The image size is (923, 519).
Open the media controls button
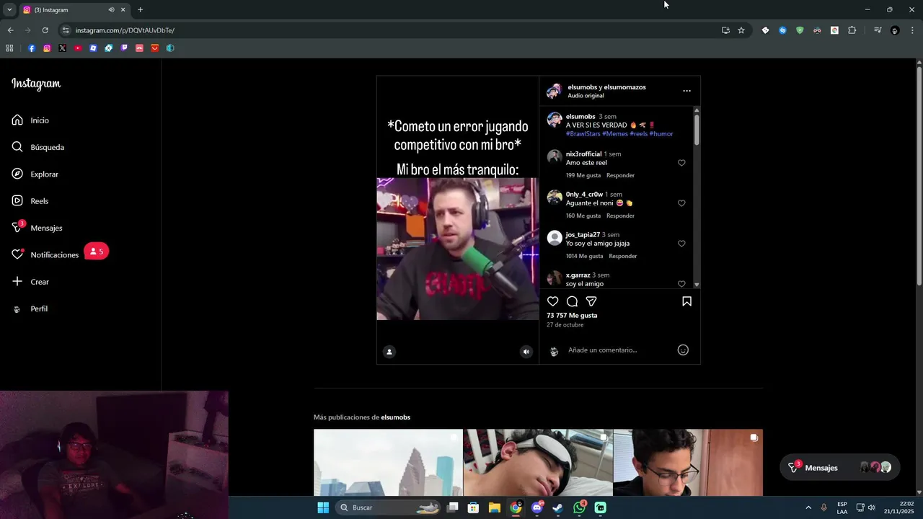[878, 30]
